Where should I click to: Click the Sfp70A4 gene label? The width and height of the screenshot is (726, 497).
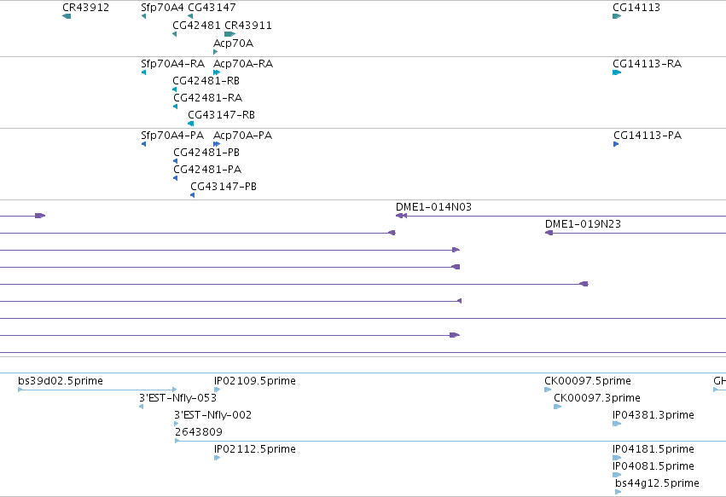pyautogui.click(x=162, y=8)
